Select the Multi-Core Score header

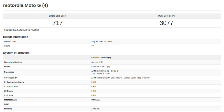(166, 16)
